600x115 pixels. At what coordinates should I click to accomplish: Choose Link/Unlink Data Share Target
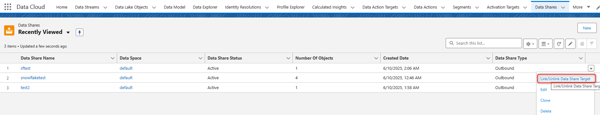(x=565, y=79)
